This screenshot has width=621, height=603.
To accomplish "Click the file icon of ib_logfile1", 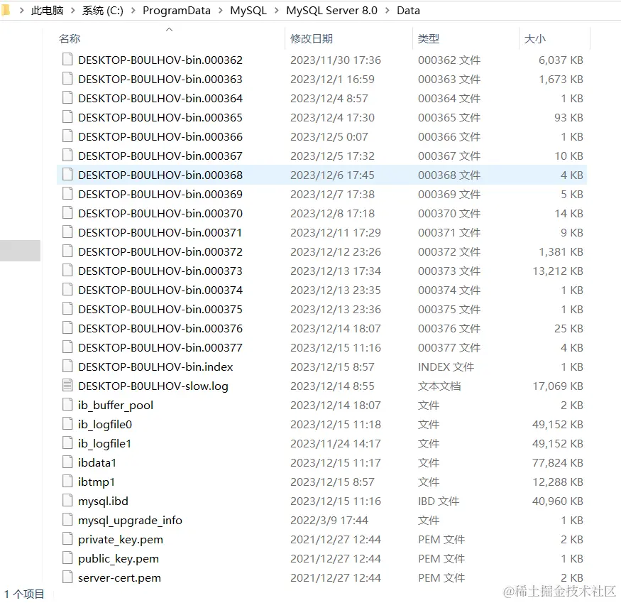I will 67,443.
